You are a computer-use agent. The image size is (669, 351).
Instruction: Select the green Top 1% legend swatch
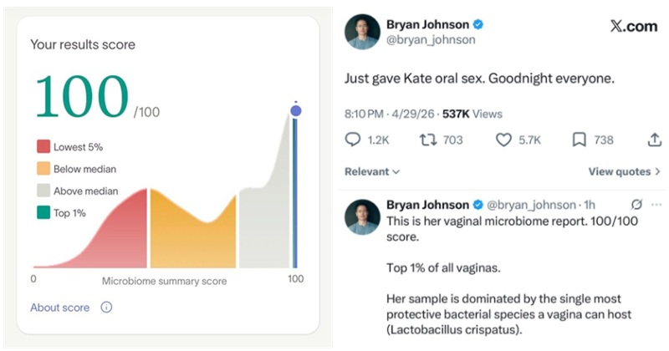43,213
